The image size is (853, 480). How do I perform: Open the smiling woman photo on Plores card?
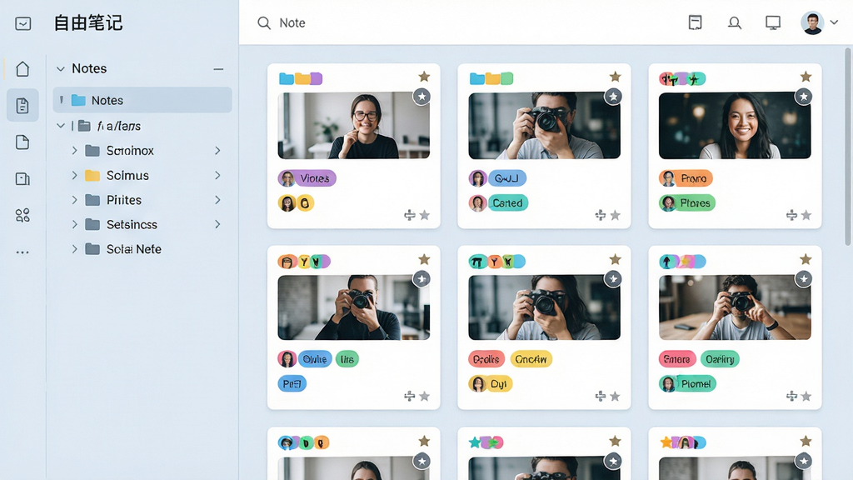pyautogui.click(x=735, y=125)
